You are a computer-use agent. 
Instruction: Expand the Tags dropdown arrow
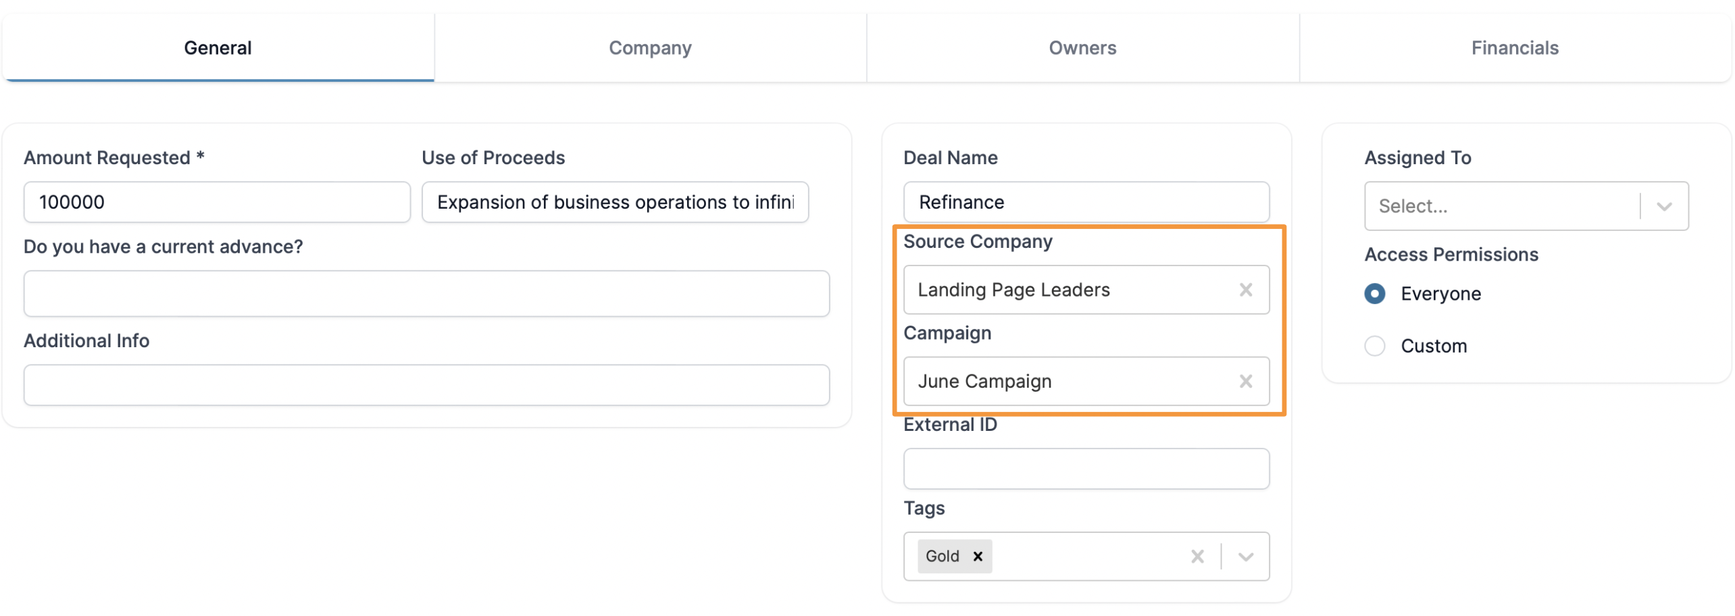pos(1245,557)
